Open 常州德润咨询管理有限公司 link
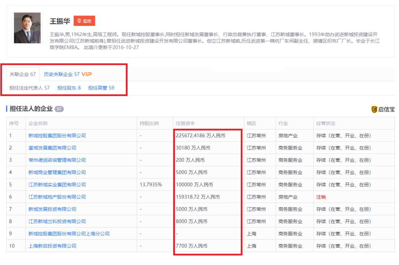399x265 pixels. point(57,160)
